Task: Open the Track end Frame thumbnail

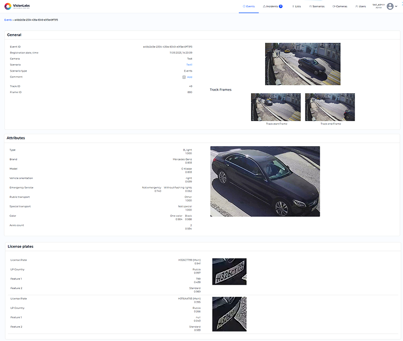Action: (x=330, y=107)
